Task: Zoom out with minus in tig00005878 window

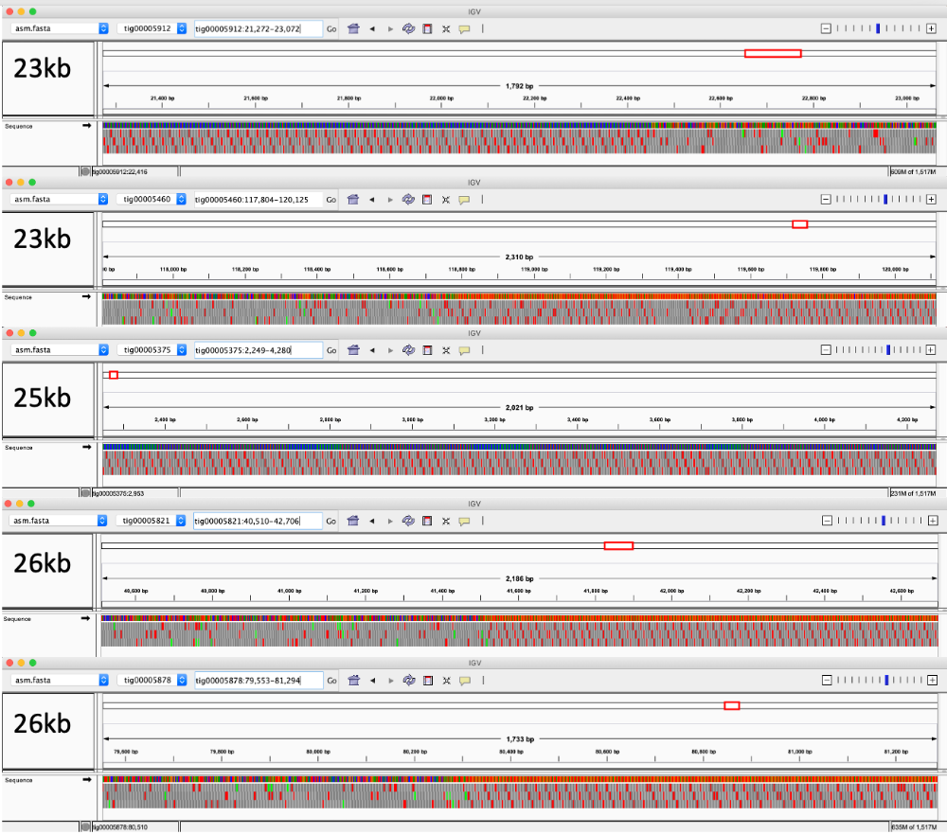Action: click(828, 680)
